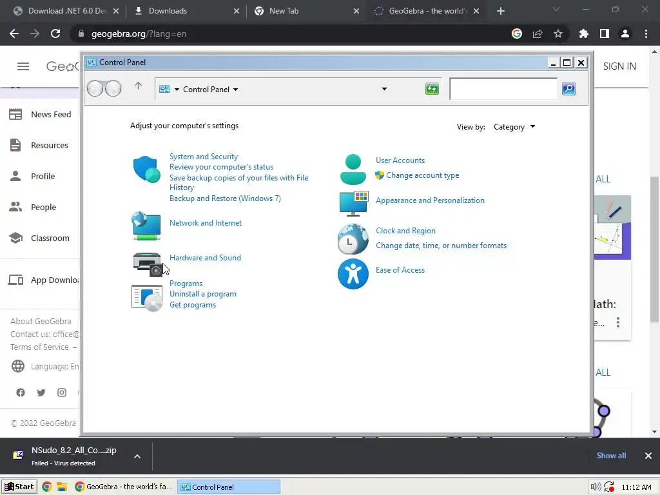Open Chrome profile avatar icon
The image size is (660, 495).
(x=625, y=34)
